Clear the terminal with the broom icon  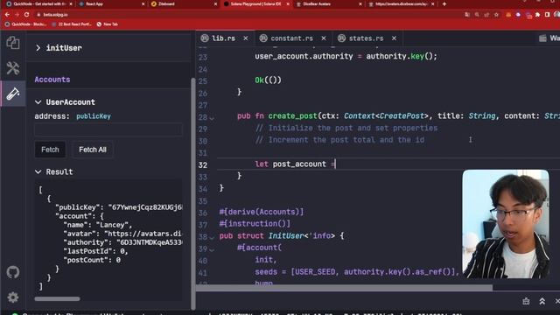tap(526, 301)
